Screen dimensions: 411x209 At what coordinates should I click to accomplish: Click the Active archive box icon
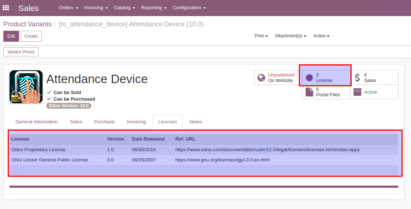tap(357, 92)
